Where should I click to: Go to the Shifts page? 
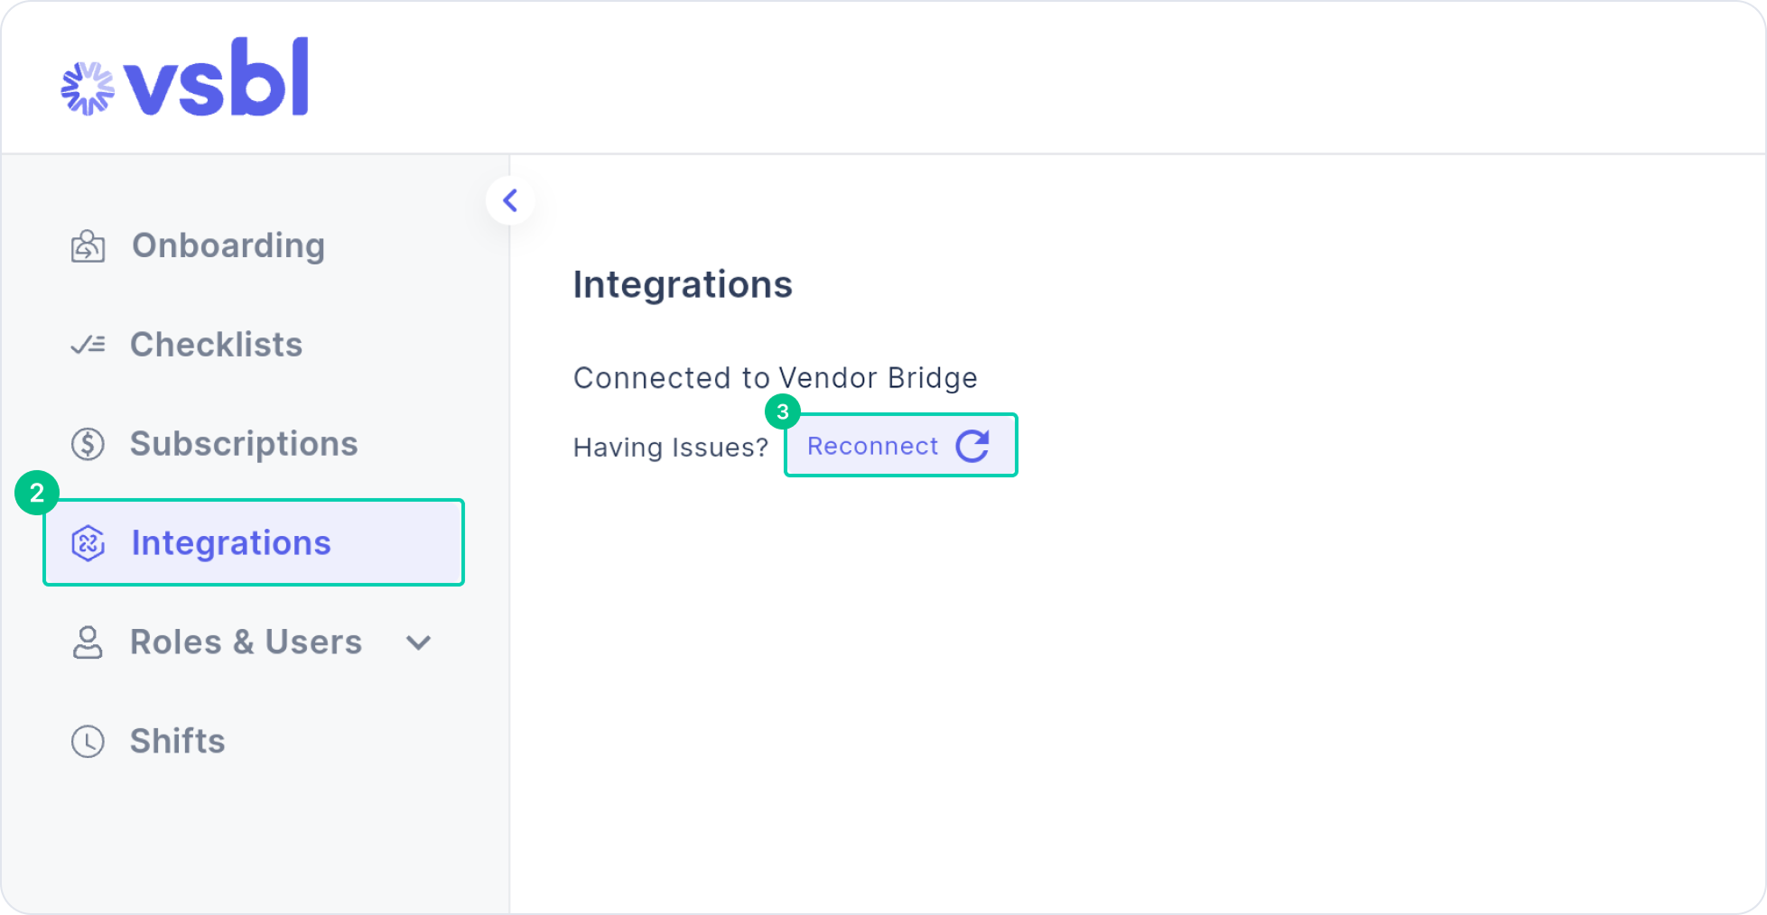[177, 741]
